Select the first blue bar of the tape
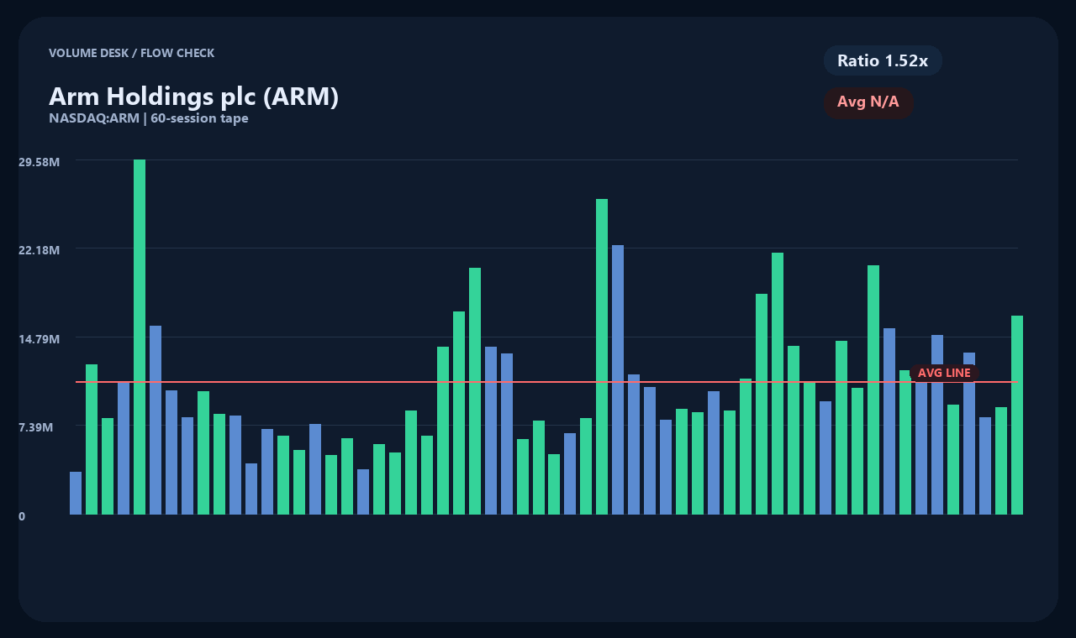1076x638 pixels. 76,493
